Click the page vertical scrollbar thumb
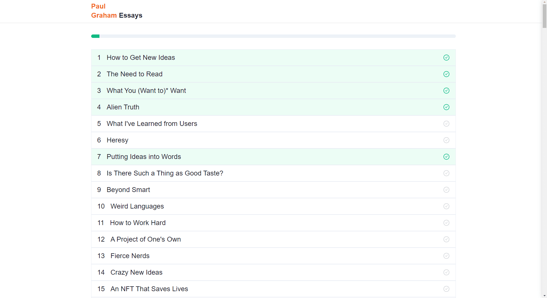 [544, 17]
